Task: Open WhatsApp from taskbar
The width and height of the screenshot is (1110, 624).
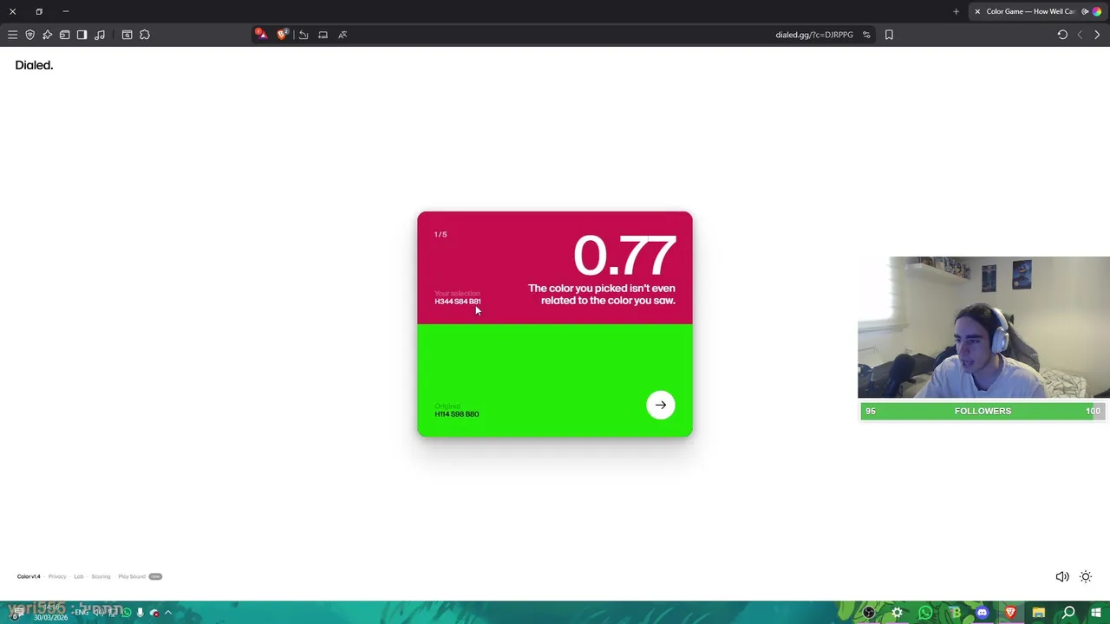Action: (925, 613)
